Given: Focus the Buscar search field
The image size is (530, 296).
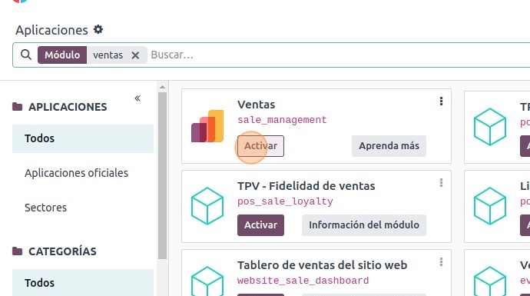Looking at the screenshot, I should pyautogui.click(x=338, y=55).
